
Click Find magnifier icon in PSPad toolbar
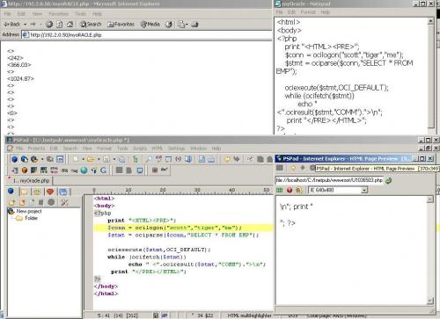point(149,159)
